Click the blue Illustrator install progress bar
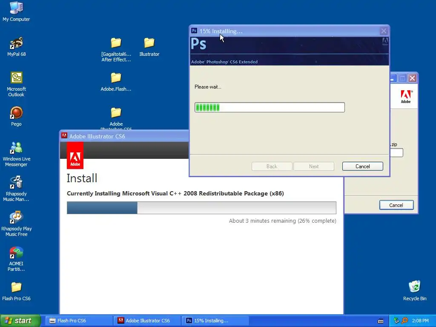The image size is (436, 327). pyautogui.click(x=201, y=208)
